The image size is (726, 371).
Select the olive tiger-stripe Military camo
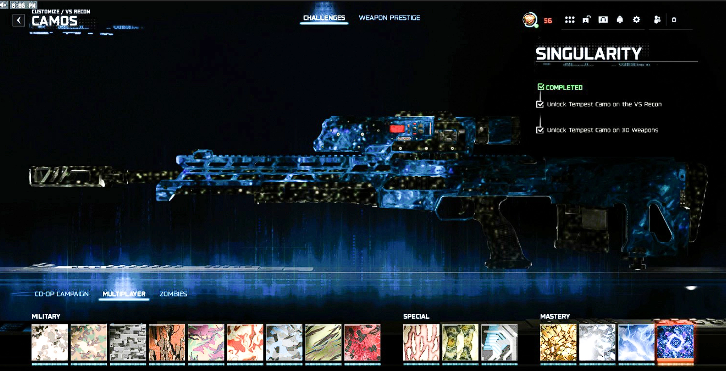(323, 342)
